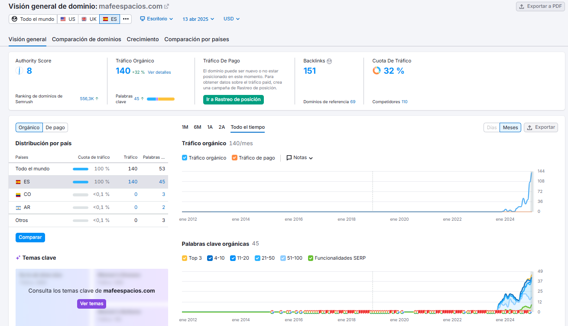Image resolution: width=568 pixels, height=326 pixels.
Task: Click the Backlinks info icon
Action: coord(329,61)
